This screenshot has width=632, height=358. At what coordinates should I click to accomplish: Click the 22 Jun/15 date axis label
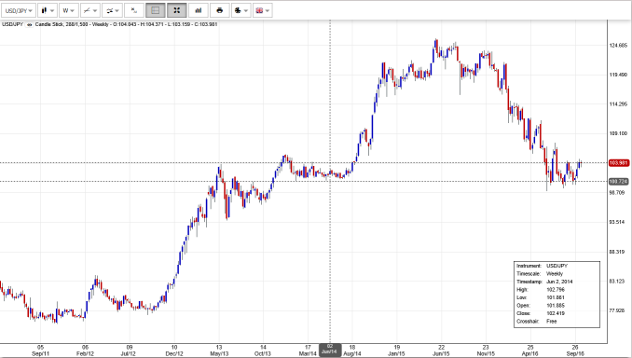(x=441, y=351)
